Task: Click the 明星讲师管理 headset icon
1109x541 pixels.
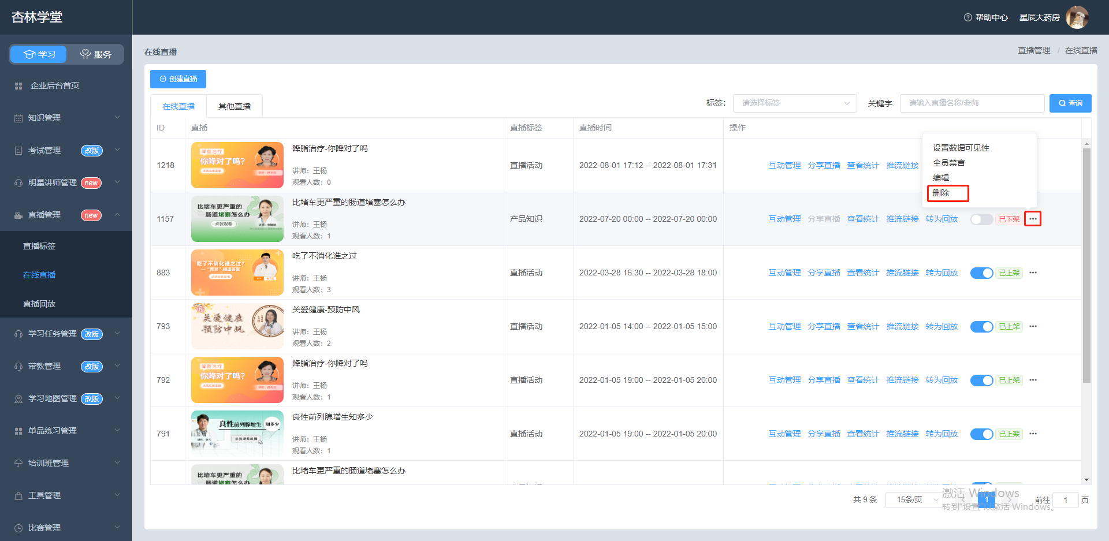Action: coord(18,182)
